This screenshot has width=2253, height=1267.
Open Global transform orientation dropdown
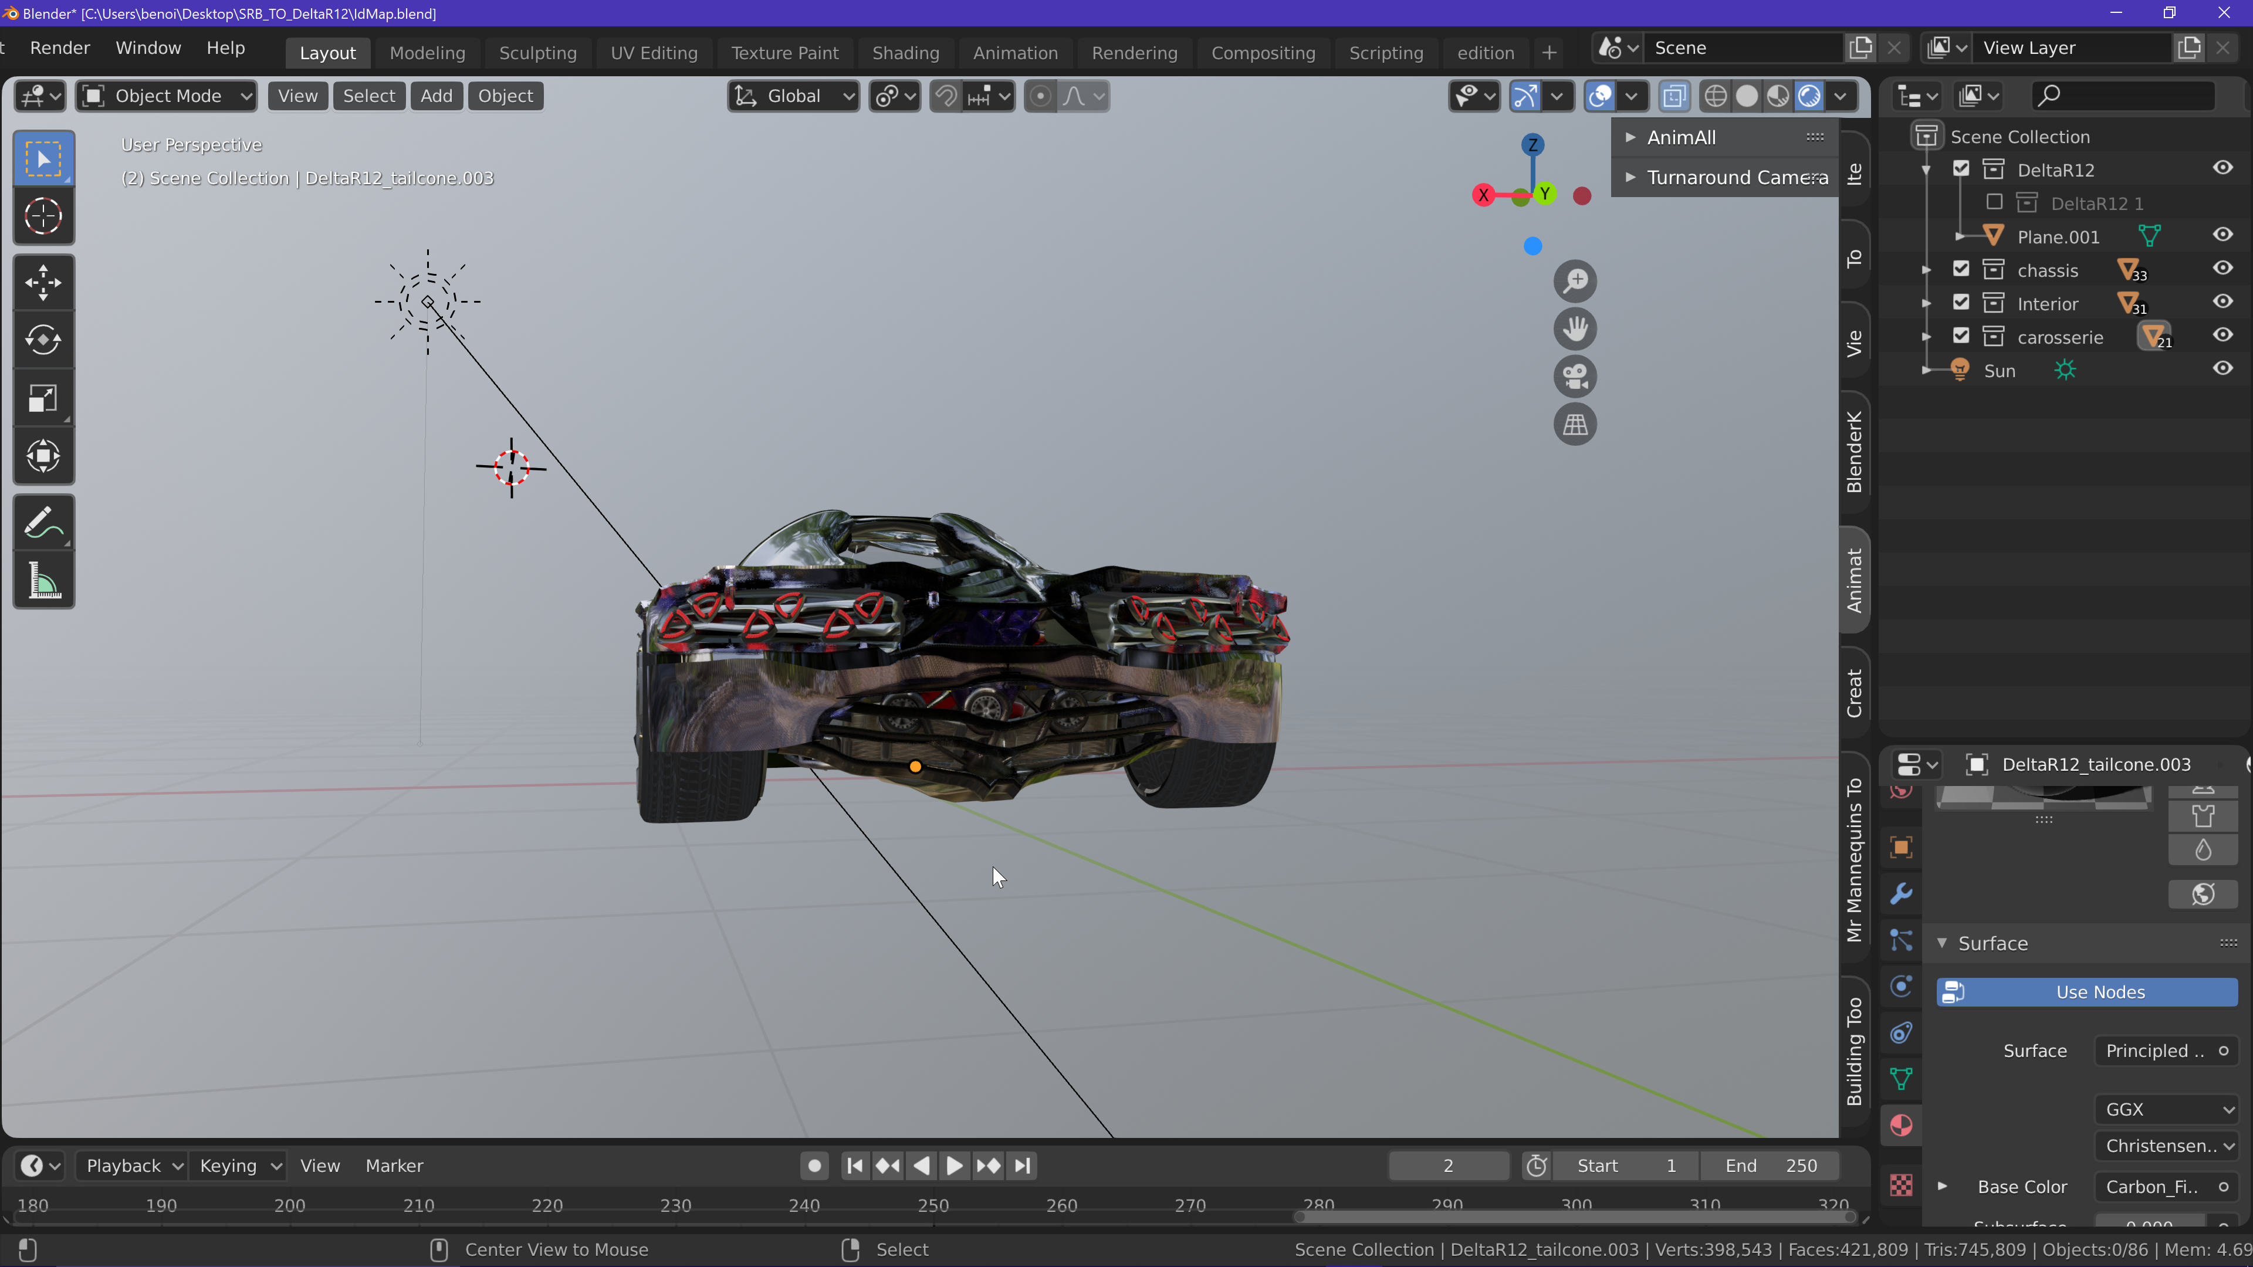tap(793, 96)
